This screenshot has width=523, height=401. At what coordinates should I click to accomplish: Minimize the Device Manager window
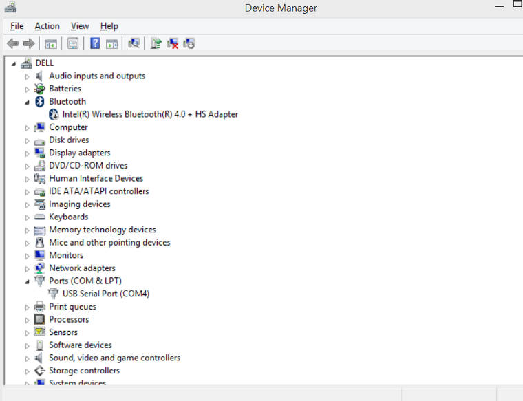pos(500,6)
